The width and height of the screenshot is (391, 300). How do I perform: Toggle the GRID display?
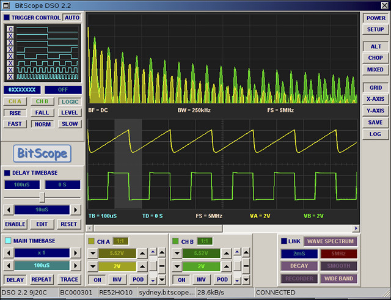point(376,88)
